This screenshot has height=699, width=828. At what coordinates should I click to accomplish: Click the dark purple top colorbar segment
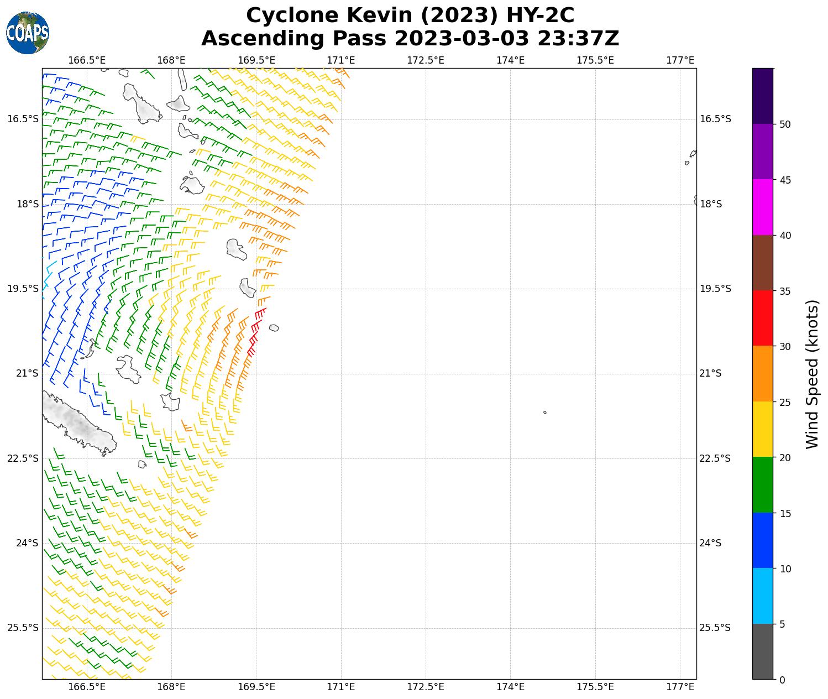click(762, 96)
